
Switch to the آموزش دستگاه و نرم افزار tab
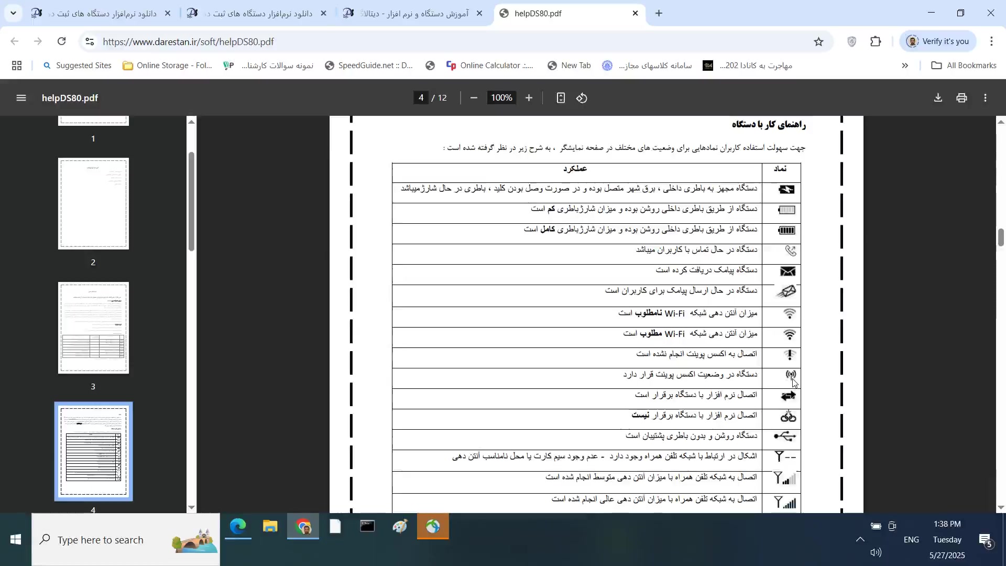414,13
